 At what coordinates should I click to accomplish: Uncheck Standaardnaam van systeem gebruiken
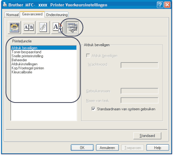[x=94, y=109]
